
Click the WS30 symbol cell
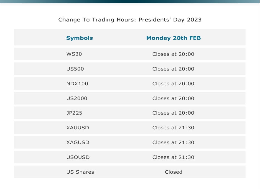74,54
